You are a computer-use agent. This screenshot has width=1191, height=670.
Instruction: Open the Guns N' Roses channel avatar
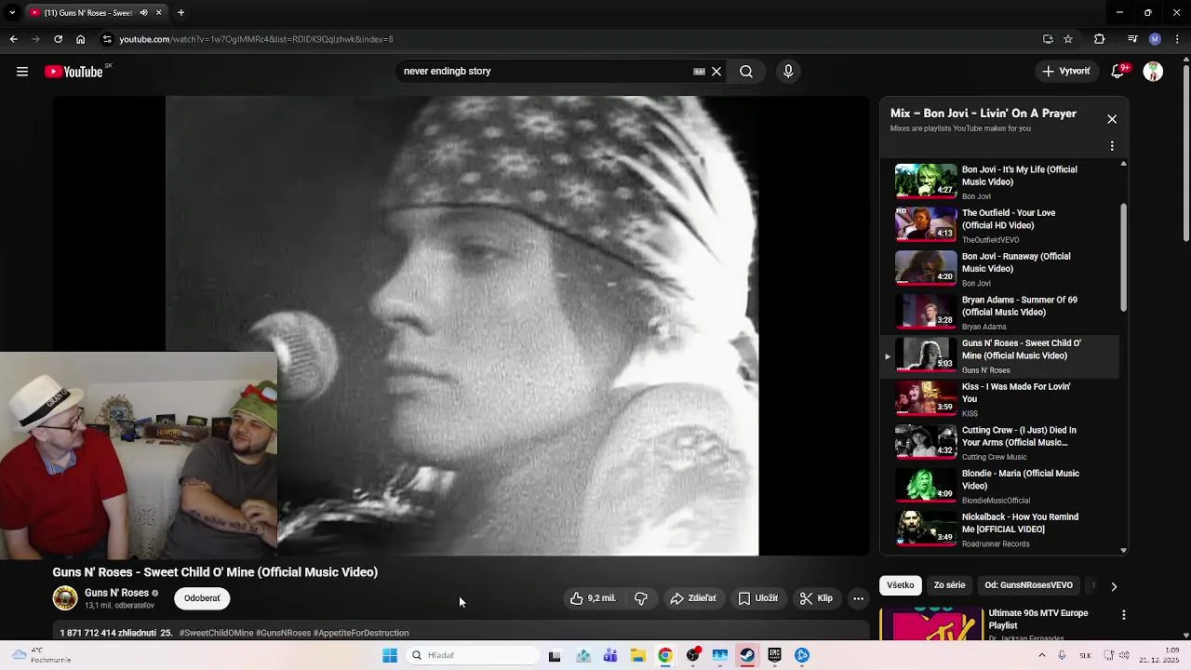[65, 598]
